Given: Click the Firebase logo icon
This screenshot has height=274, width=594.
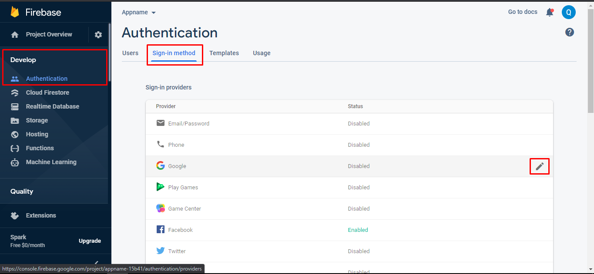Looking at the screenshot, I should point(15,12).
